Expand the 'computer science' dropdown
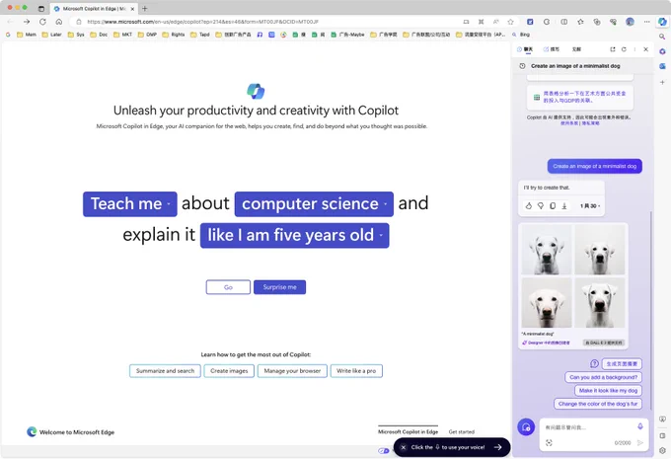 click(314, 203)
